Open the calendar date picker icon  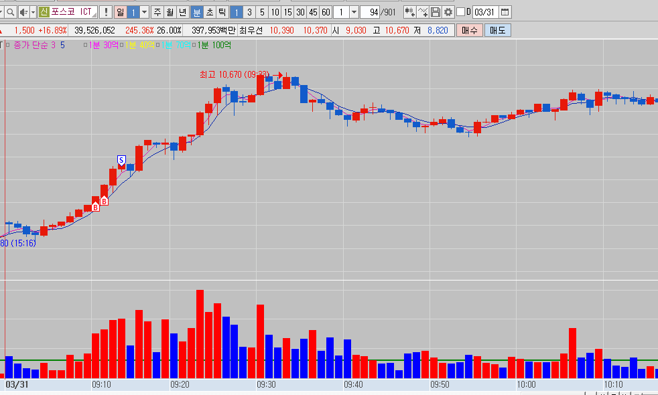coord(505,12)
